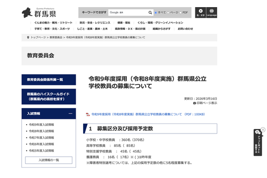Click the 高等学校教員 85名 line
Screen dimensions: 267x178
coord(111,146)
